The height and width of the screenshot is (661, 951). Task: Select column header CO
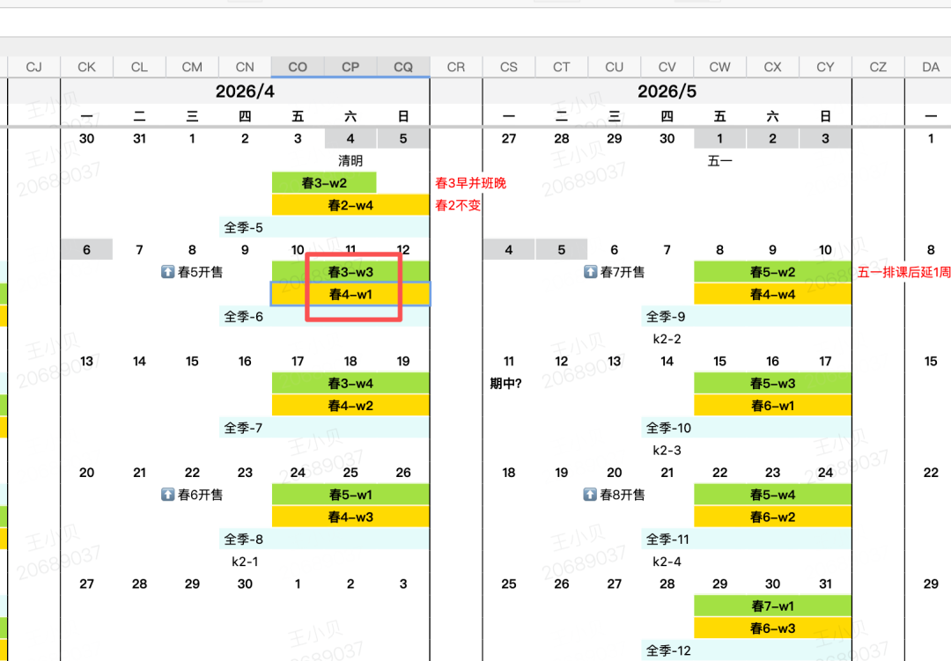pyautogui.click(x=298, y=67)
